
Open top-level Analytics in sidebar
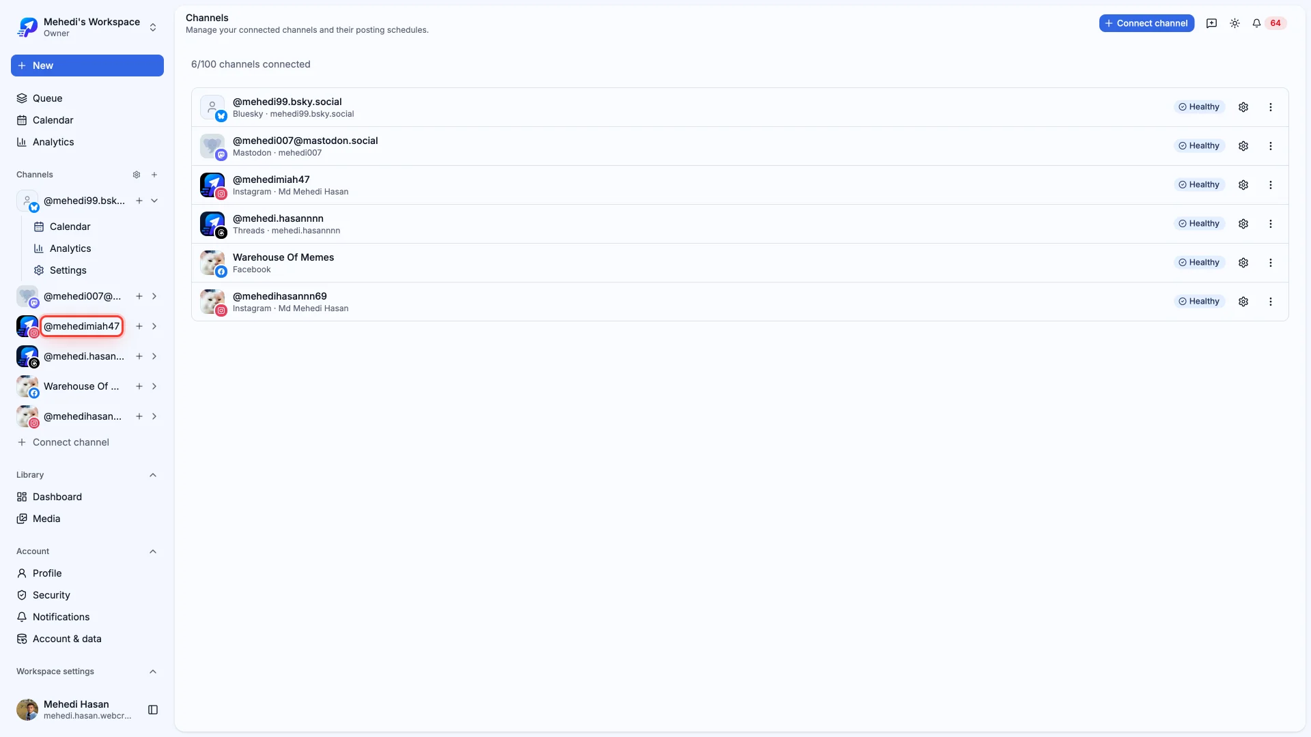[x=87, y=142]
